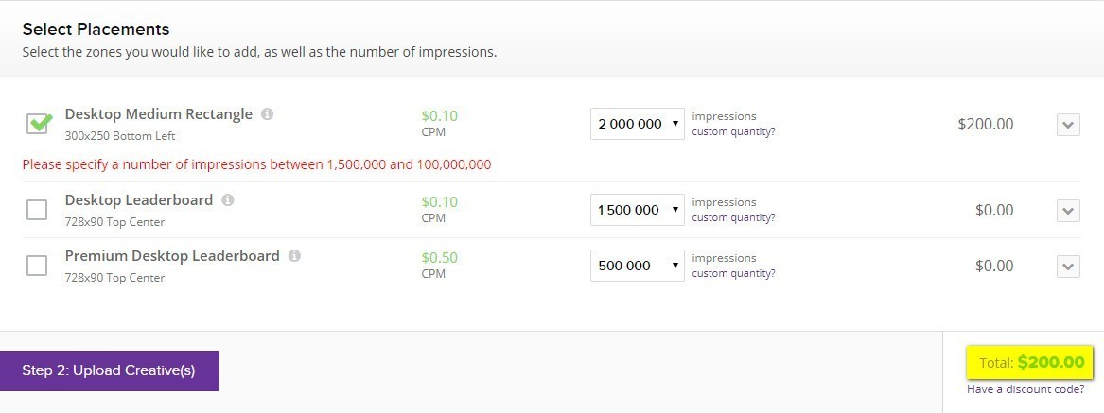Click custom quantity link for Premium Leaderboard
The width and height of the screenshot is (1104, 413).
pos(733,273)
